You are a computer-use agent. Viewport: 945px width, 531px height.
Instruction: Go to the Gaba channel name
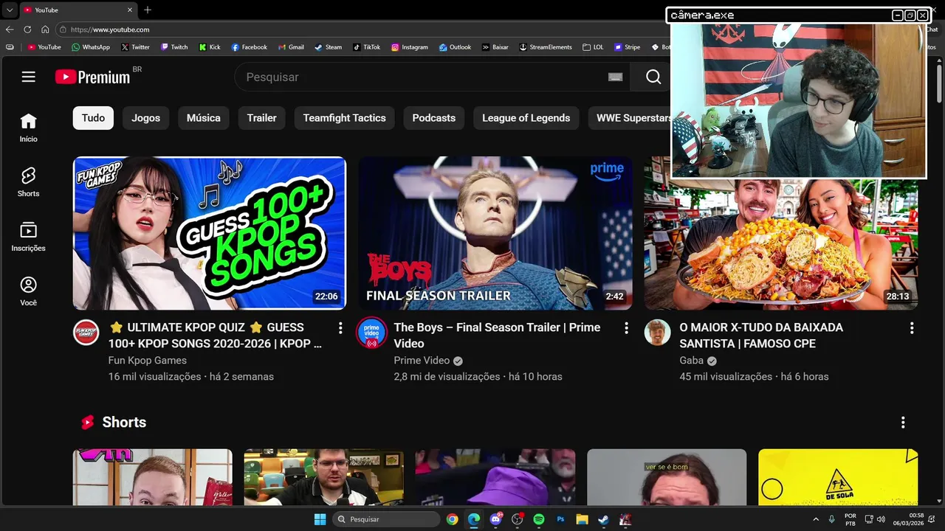(x=692, y=361)
